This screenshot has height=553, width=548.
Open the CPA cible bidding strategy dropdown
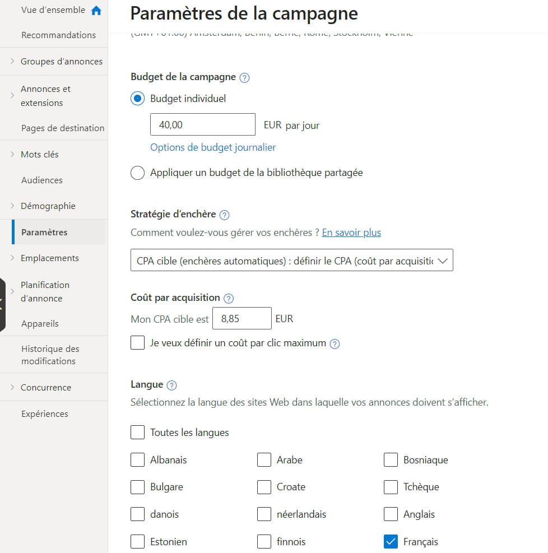click(291, 261)
